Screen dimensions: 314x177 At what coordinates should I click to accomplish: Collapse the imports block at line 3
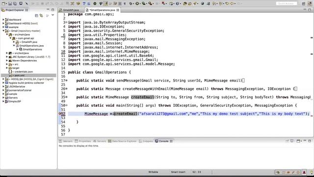[x=67, y=22]
